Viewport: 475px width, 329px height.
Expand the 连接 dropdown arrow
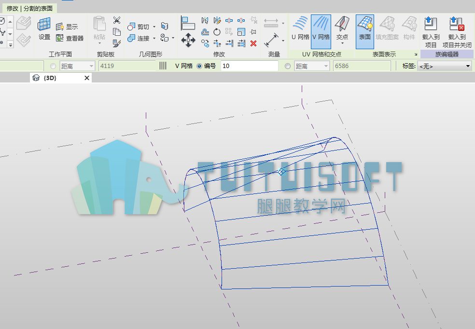point(154,38)
